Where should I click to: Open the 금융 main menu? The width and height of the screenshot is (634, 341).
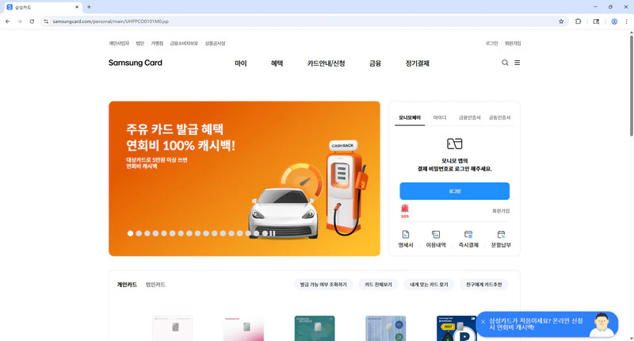375,63
